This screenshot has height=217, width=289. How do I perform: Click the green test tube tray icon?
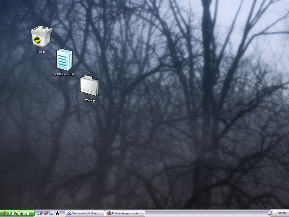275,213
